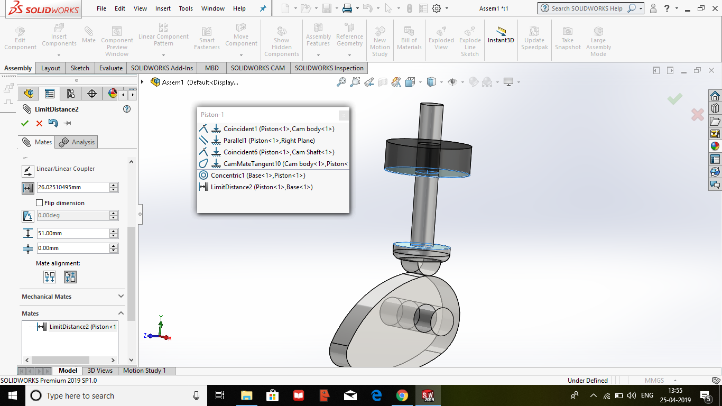Accept the mate with the green checkmark
Image resolution: width=722 pixels, height=406 pixels.
24,123
